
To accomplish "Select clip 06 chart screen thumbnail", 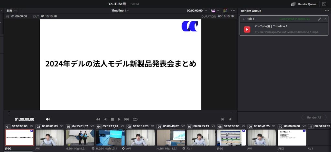I will coord(171,138).
